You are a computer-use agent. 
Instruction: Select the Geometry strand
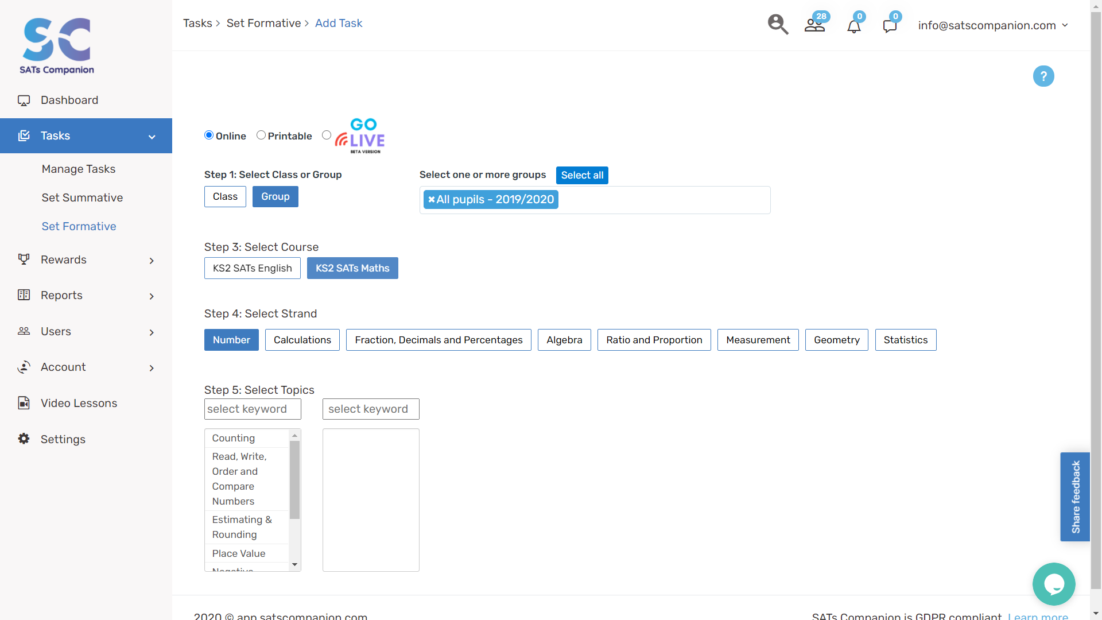(837, 340)
